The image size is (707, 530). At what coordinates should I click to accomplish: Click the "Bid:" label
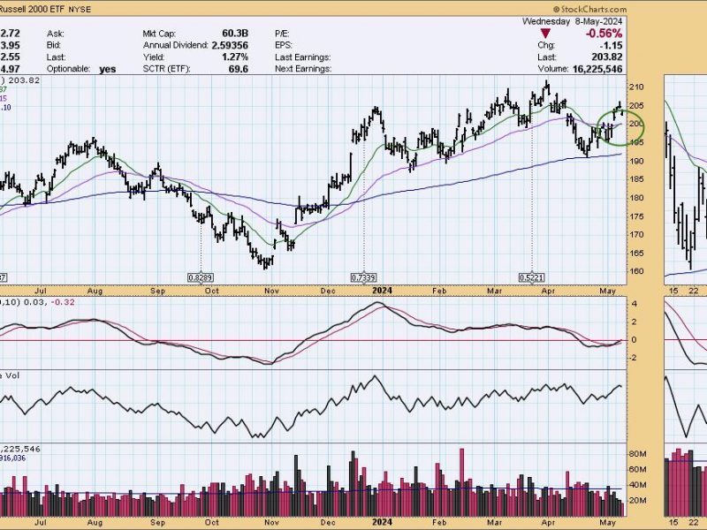tap(54, 46)
